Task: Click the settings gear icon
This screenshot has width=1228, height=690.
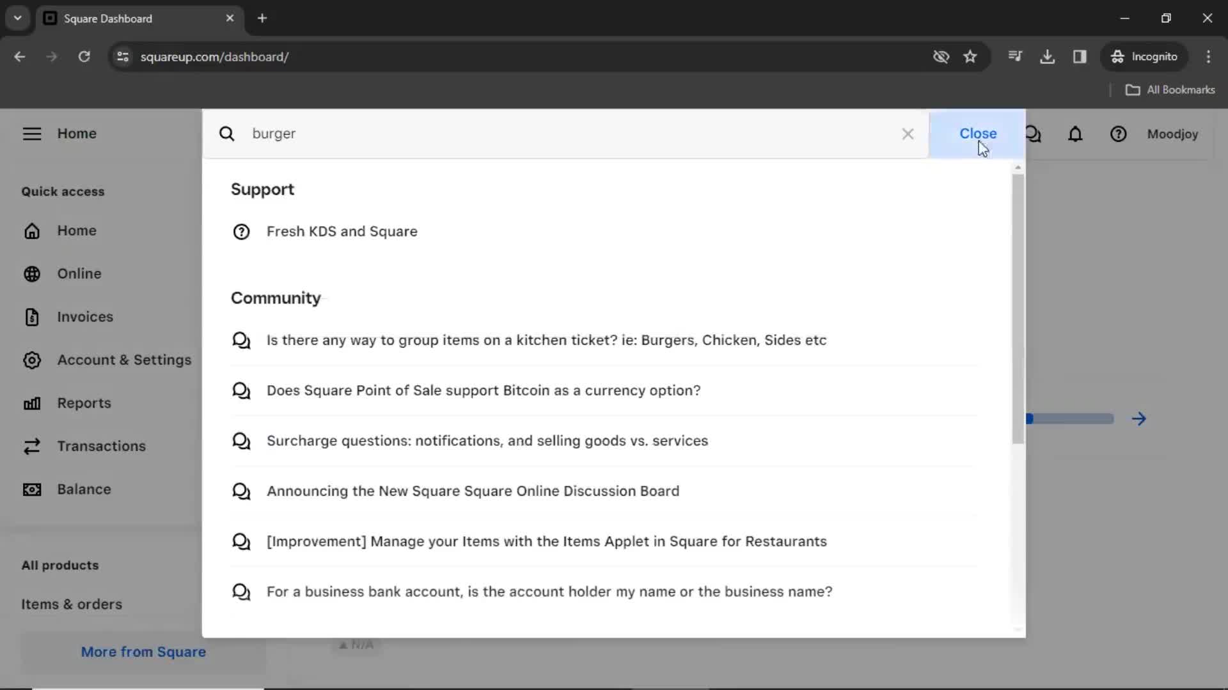Action: pos(32,360)
